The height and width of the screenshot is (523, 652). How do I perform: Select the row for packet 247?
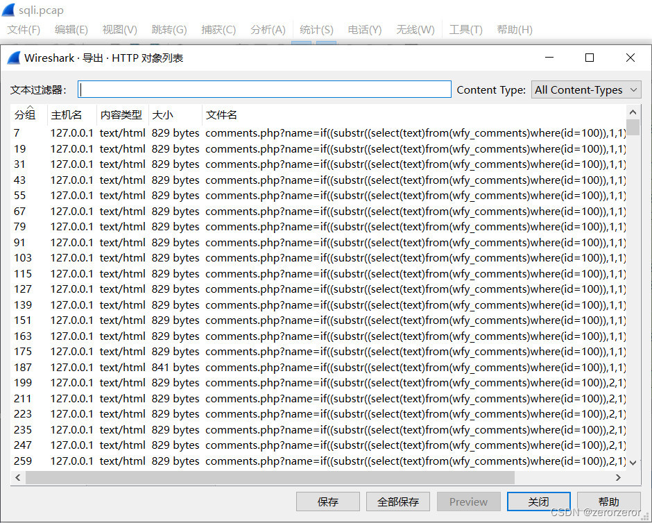click(318, 445)
